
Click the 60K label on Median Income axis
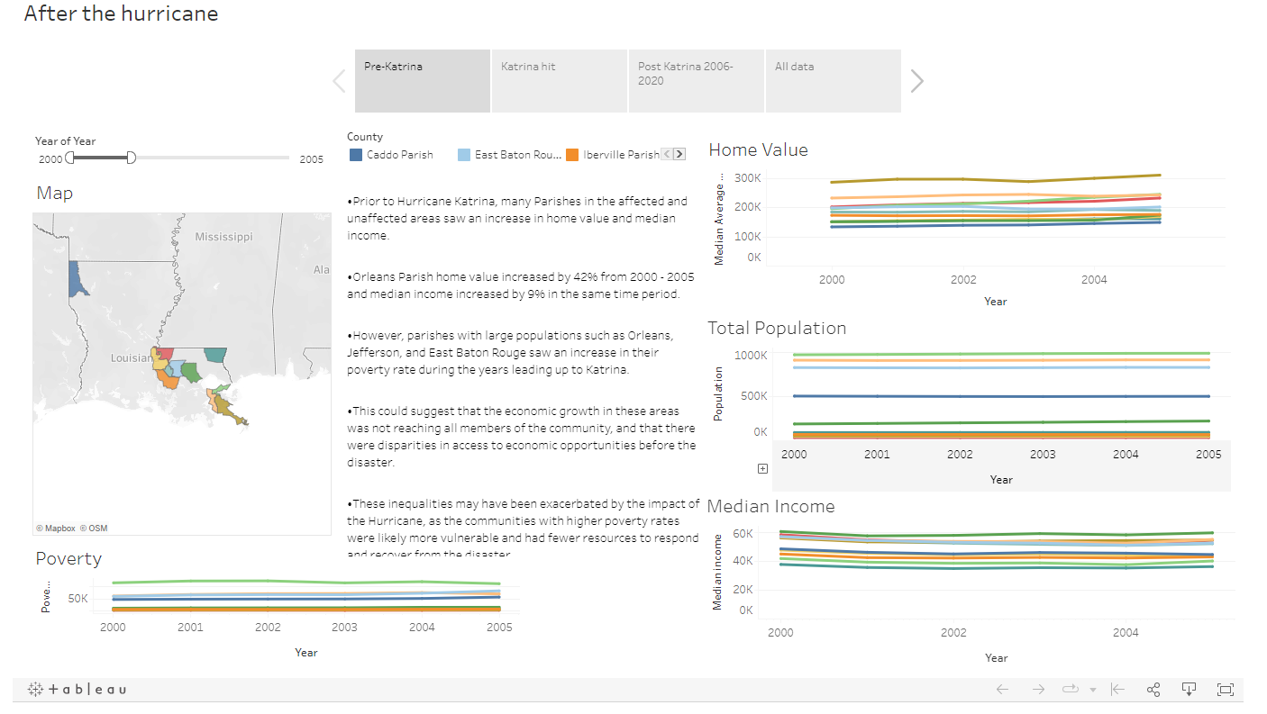743,534
